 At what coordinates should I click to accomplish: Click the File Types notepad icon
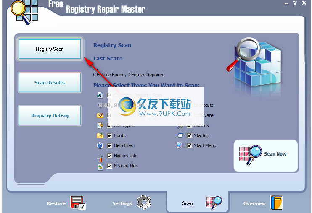[x=100, y=125]
